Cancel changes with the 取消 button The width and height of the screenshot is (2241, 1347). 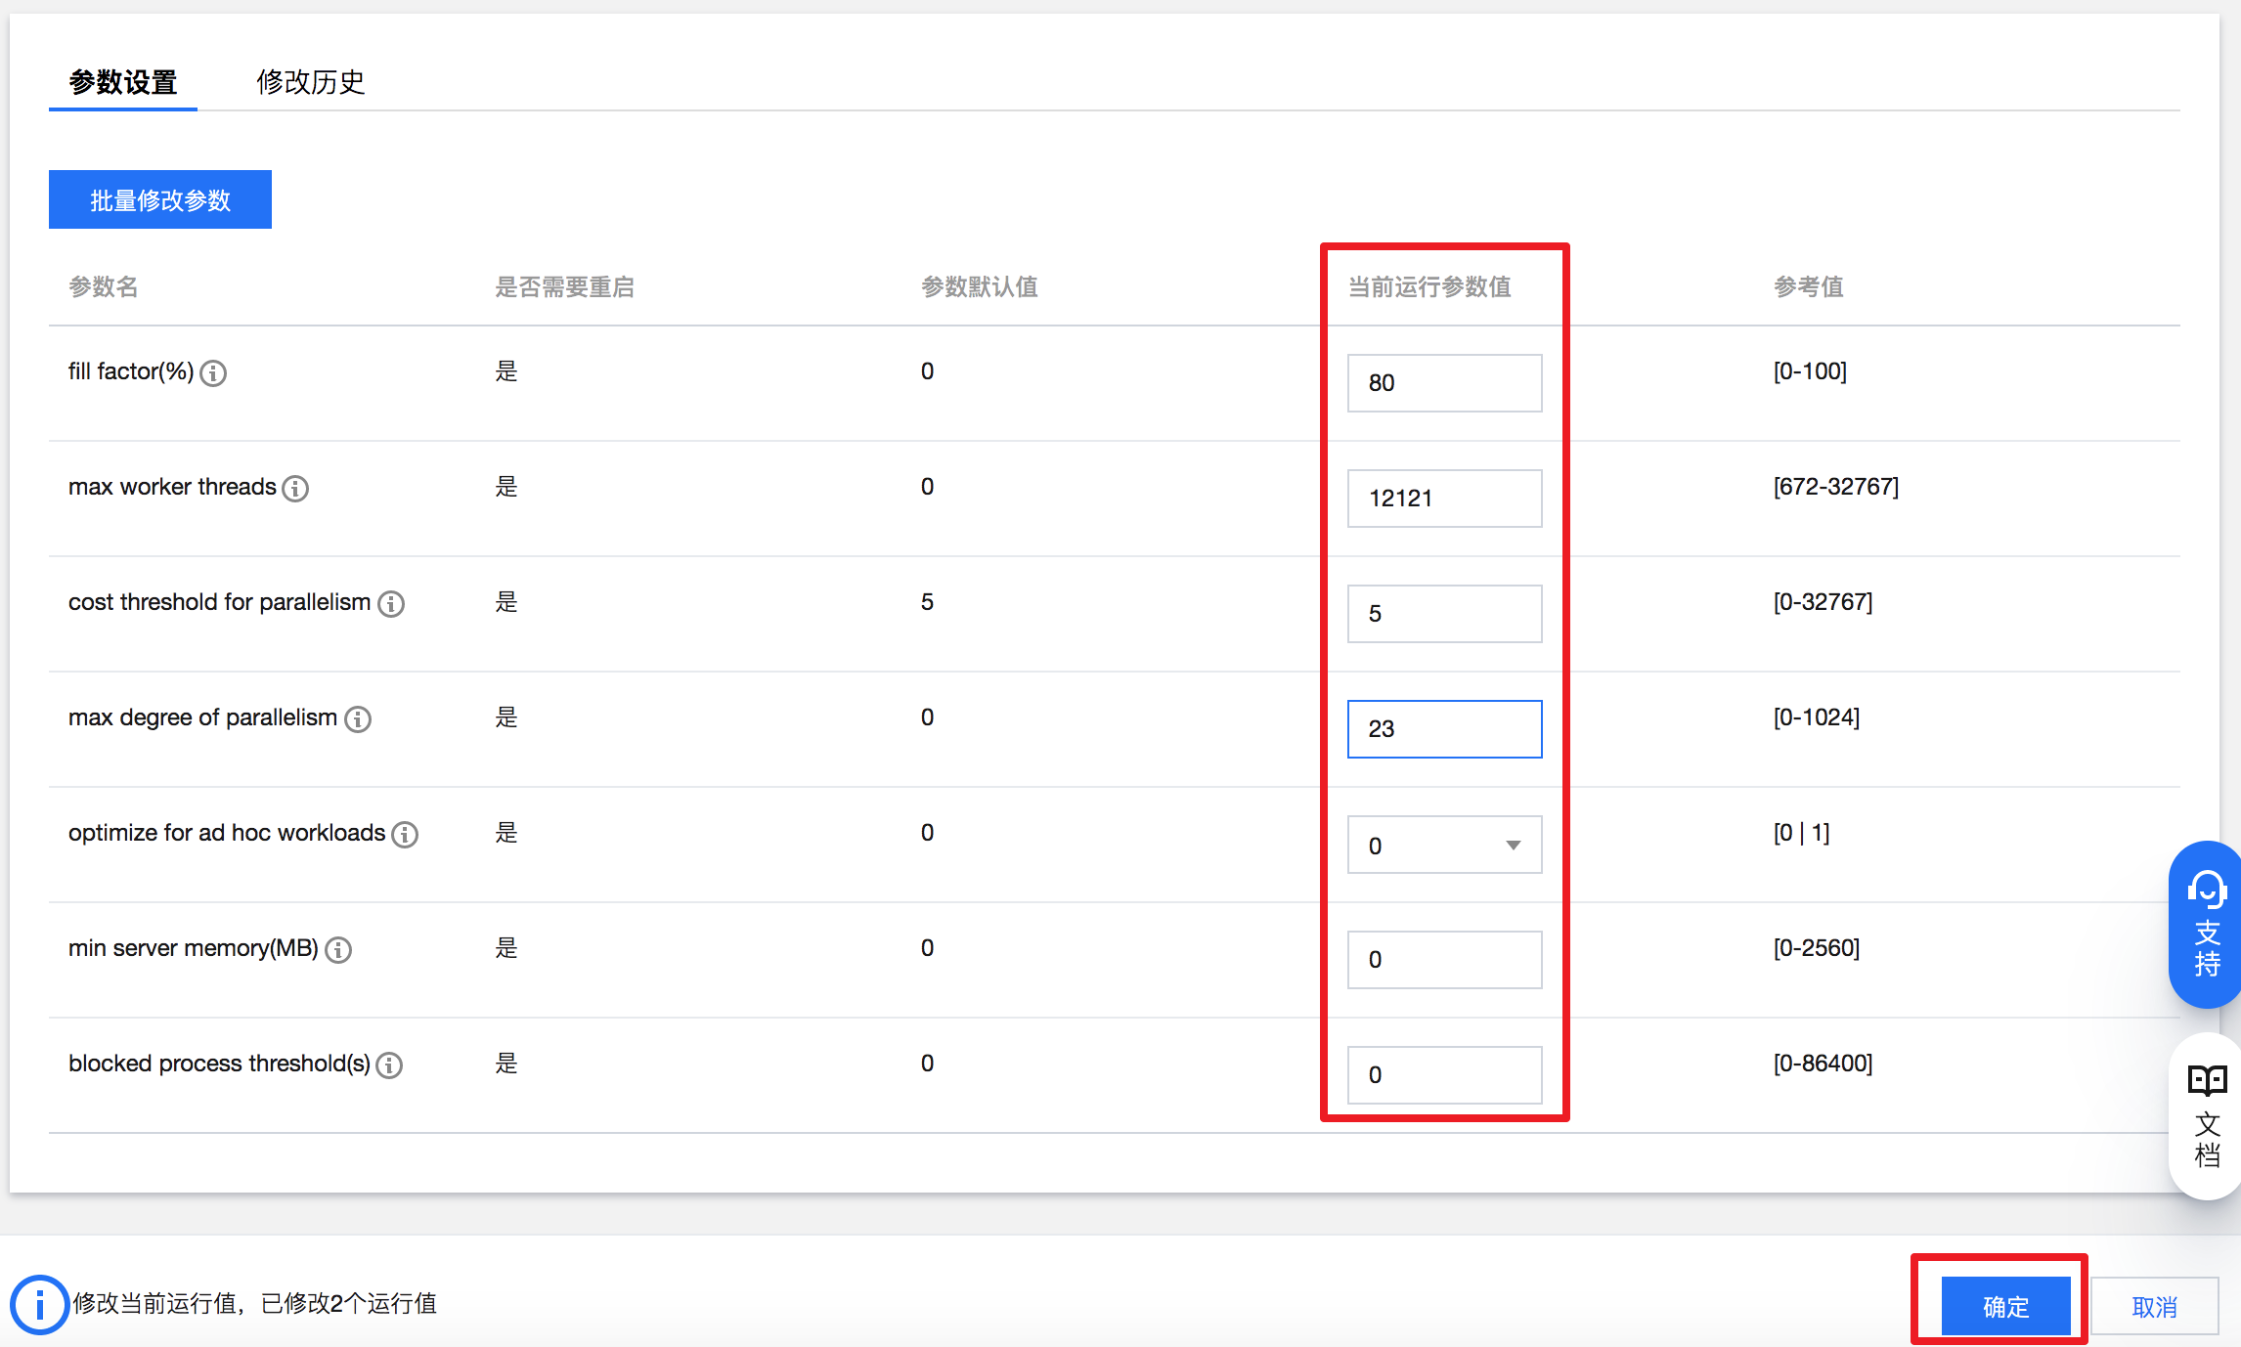click(2154, 1306)
